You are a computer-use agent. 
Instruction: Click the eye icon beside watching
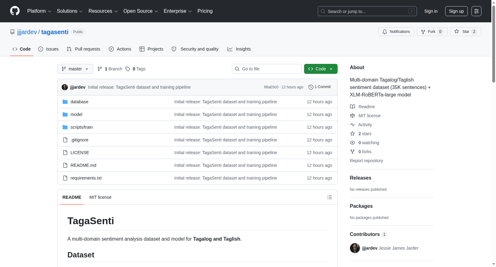tap(352, 143)
